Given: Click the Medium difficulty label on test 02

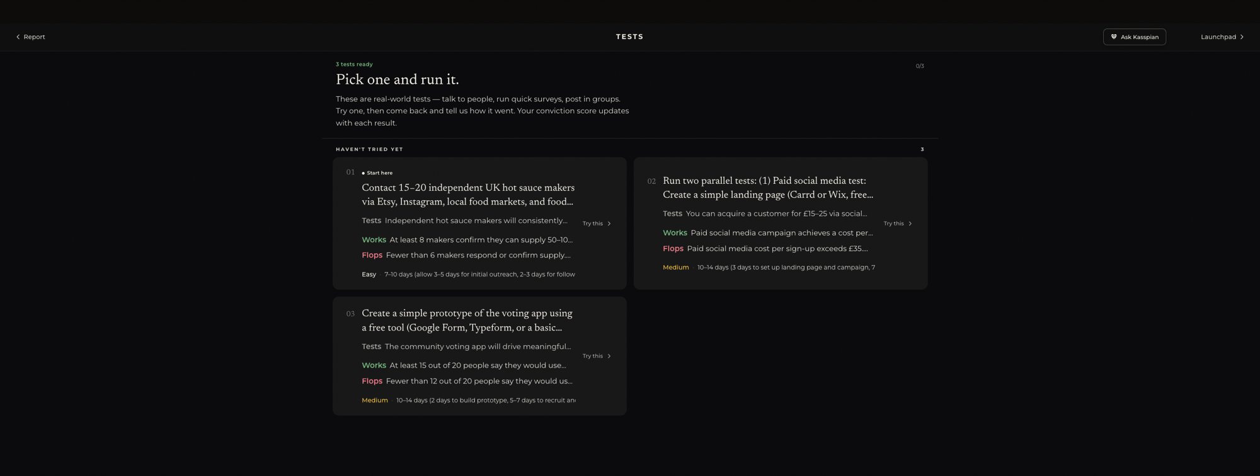Looking at the screenshot, I should [x=675, y=268].
